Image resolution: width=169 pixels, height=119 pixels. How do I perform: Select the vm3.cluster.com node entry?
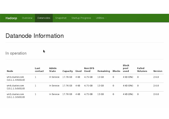tap(15, 77)
